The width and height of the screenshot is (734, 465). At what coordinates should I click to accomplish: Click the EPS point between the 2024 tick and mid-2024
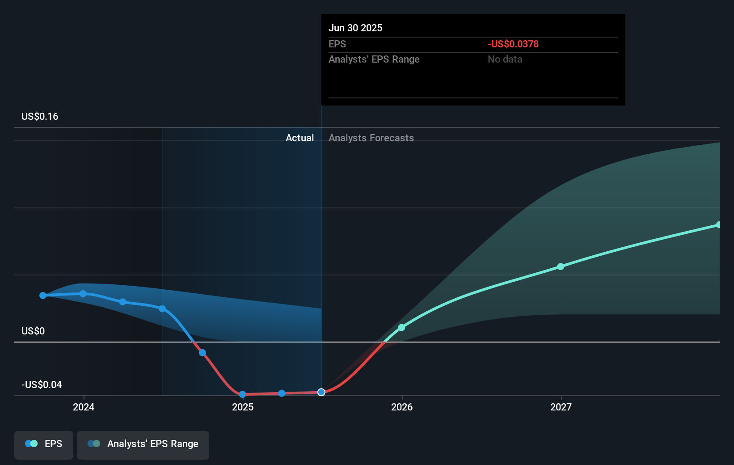pyautogui.click(x=122, y=302)
